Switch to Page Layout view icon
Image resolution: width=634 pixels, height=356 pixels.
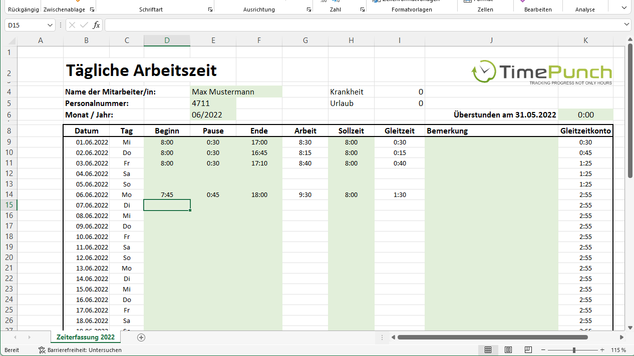508,350
